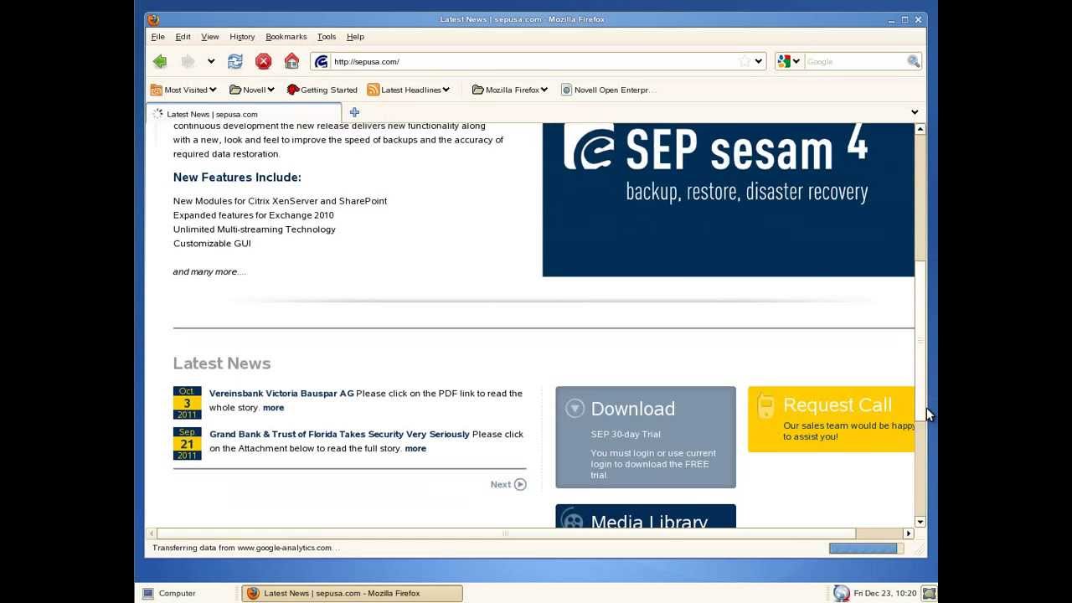Read more on Vereinsbank Victoria Bauspar story
Image resolution: width=1072 pixels, height=603 pixels.
(273, 408)
